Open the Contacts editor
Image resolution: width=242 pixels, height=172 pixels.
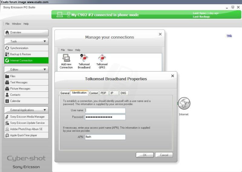tap(26, 95)
